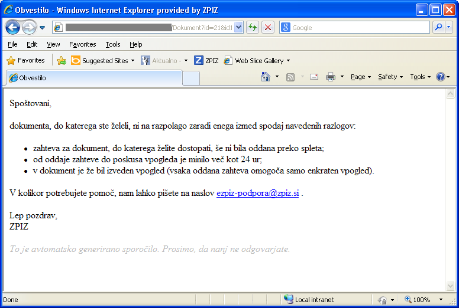Image resolution: width=459 pixels, height=308 pixels.
Task: Go to the Home page icon
Action: (x=266, y=77)
